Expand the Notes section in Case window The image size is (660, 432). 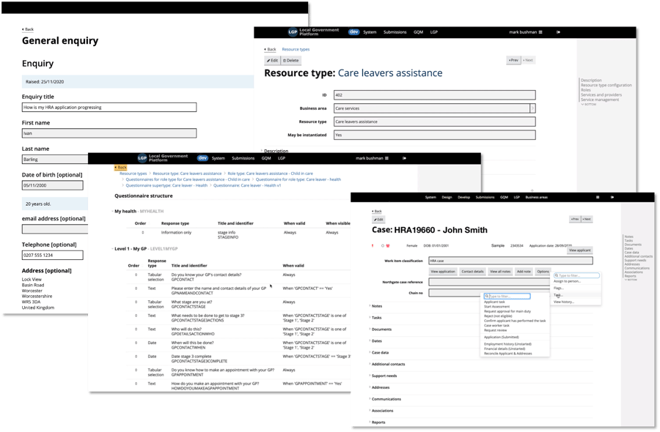tap(376, 306)
